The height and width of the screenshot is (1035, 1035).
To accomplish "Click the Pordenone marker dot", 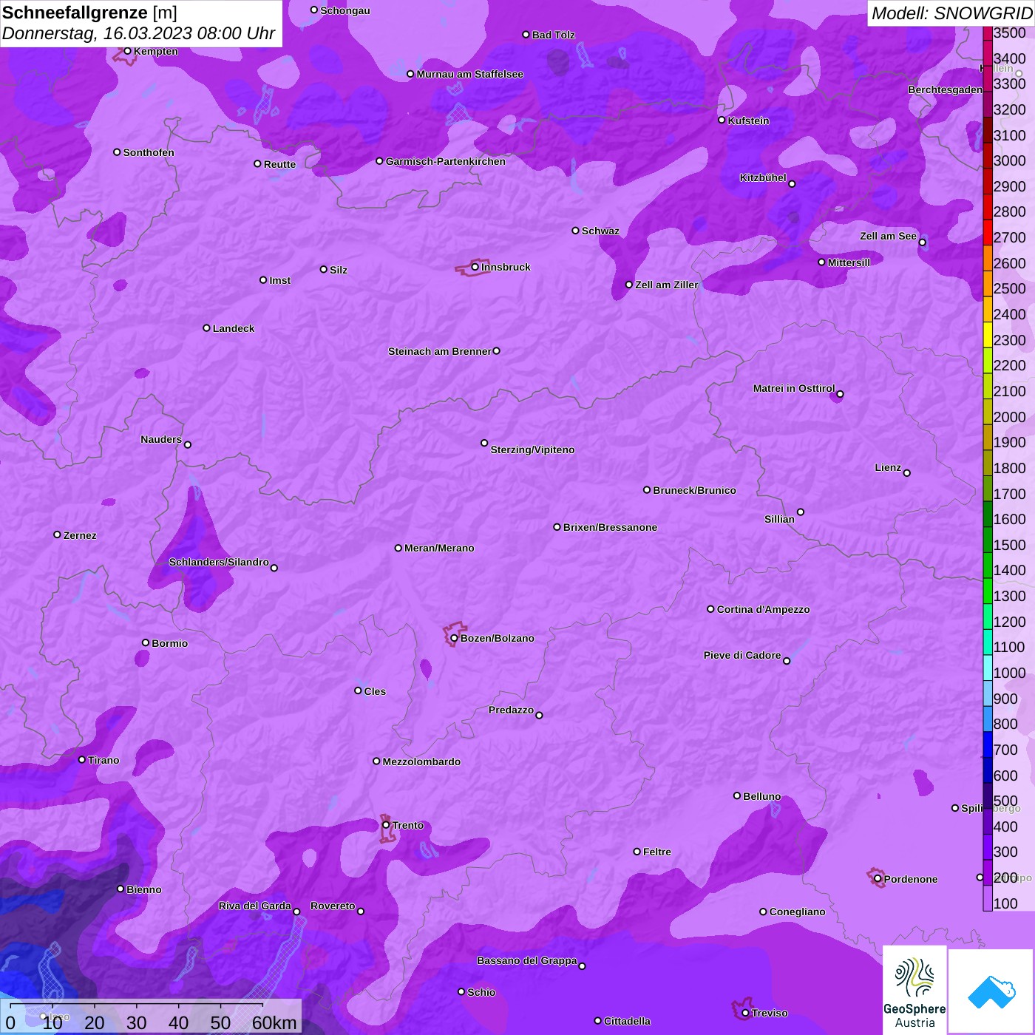I will click(x=878, y=879).
